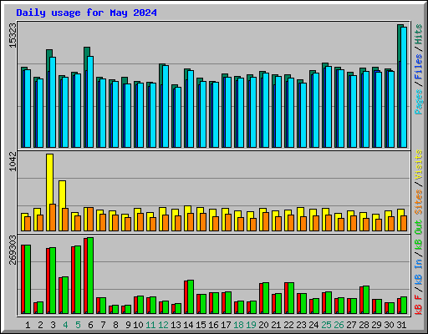Screen dimensions: 428x334
Task: Click the green kB Out bar for day 1
Action: click(x=28, y=280)
